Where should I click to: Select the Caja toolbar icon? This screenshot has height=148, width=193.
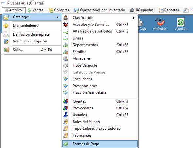point(143,24)
